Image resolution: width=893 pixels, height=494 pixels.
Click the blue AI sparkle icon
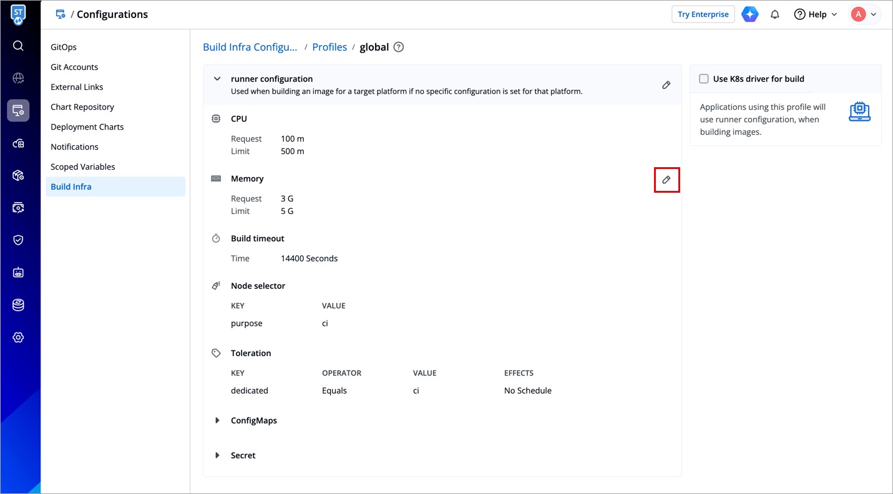pyautogui.click(x=749, y=14)
